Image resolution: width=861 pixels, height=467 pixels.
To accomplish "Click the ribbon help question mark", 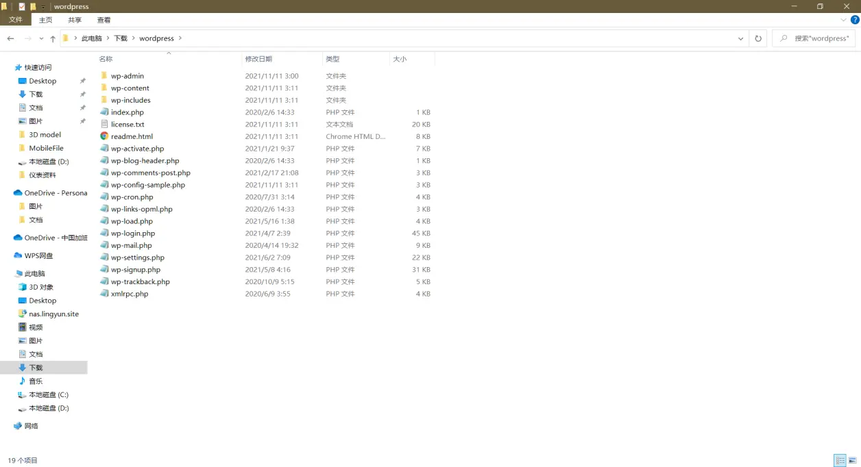I will [x=853, y=20].
